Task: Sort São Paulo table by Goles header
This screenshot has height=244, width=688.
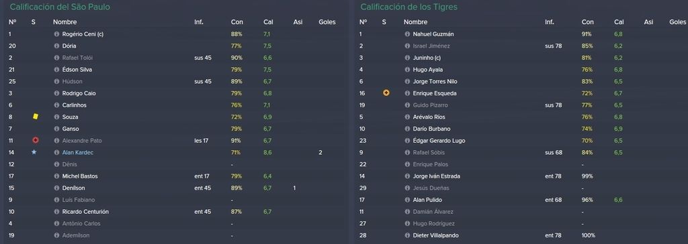Action: [x=327, y=22]
